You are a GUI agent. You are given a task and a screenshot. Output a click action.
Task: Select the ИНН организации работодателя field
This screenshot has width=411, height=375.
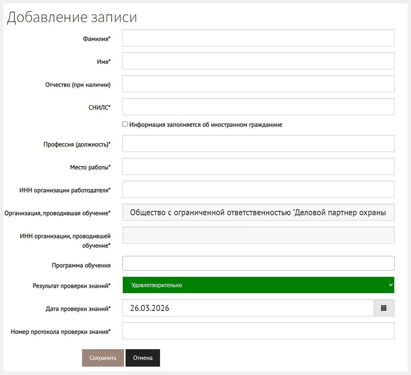pyautogui.click(x=258, y=190)
